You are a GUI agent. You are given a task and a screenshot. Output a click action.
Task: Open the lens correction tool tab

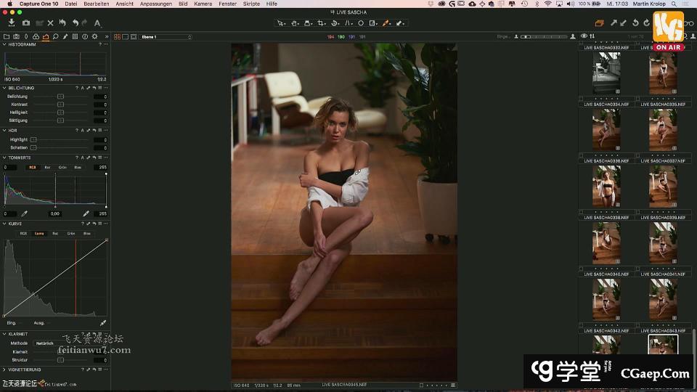click(26, 36)
